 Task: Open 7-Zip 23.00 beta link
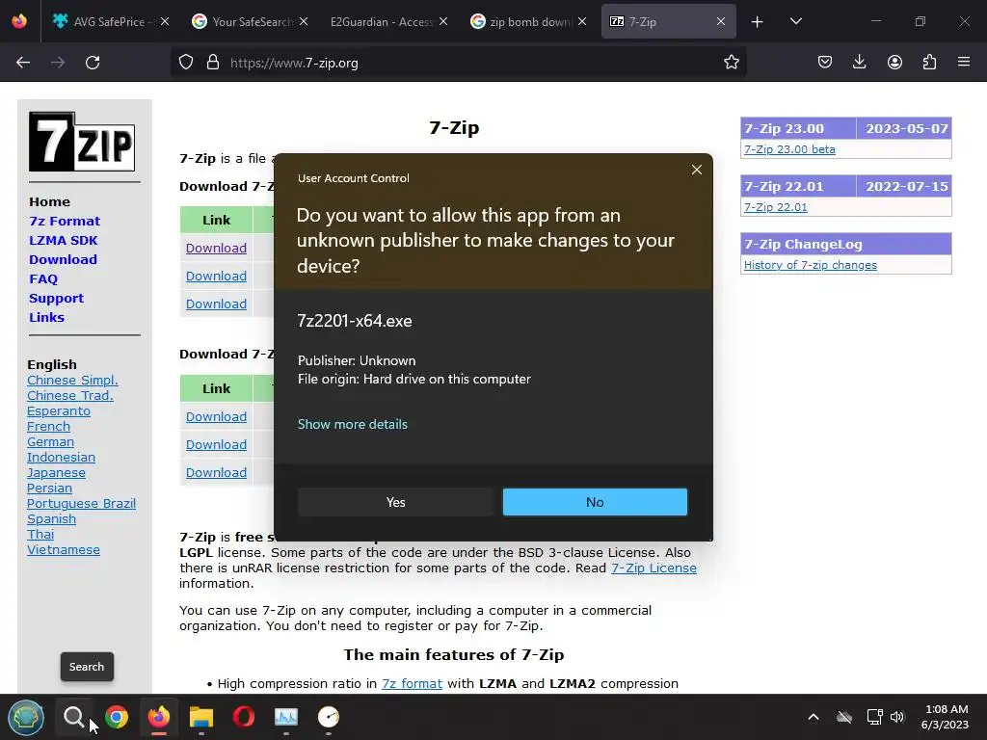[789, 149]
